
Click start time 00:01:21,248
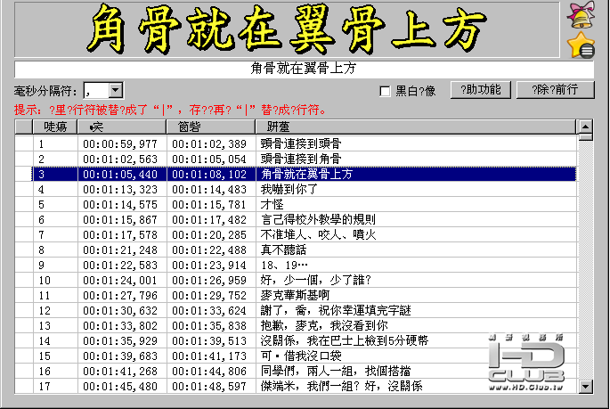tap(120, 250)
